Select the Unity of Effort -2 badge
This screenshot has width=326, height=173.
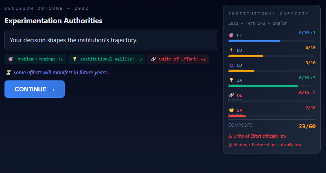click(178, 59)
